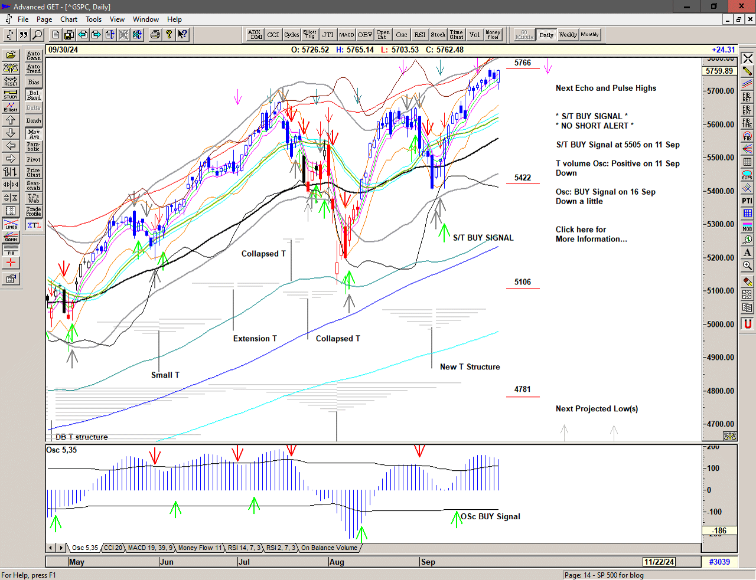This screenshot has width=756, height=580.
Task: Toggle the Mov Ave overlay button
Action: (34, 134)
